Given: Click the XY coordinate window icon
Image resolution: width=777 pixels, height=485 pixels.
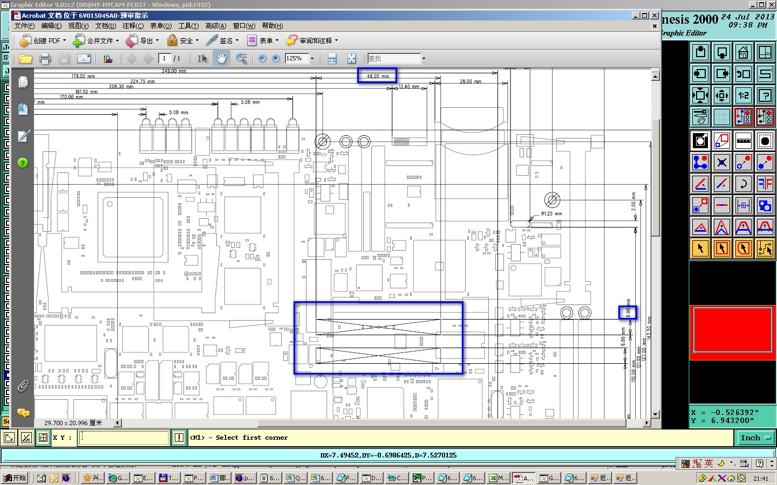Looking at the screenshot, I should 765,52.
